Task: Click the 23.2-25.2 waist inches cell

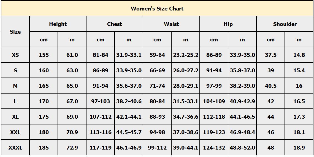Action: pyautogui.click(x=186, y=55)
